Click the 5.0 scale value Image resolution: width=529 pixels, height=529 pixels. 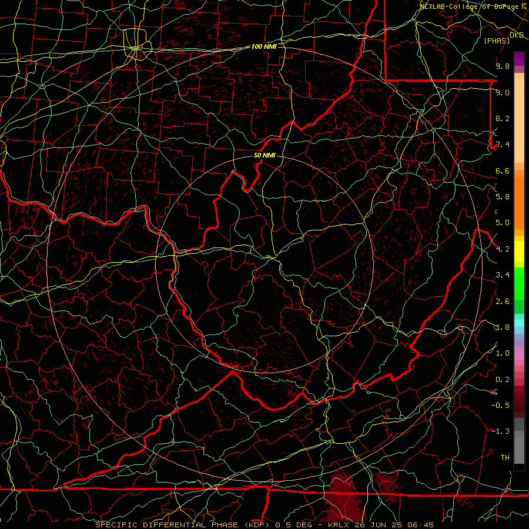coord(503,223)
